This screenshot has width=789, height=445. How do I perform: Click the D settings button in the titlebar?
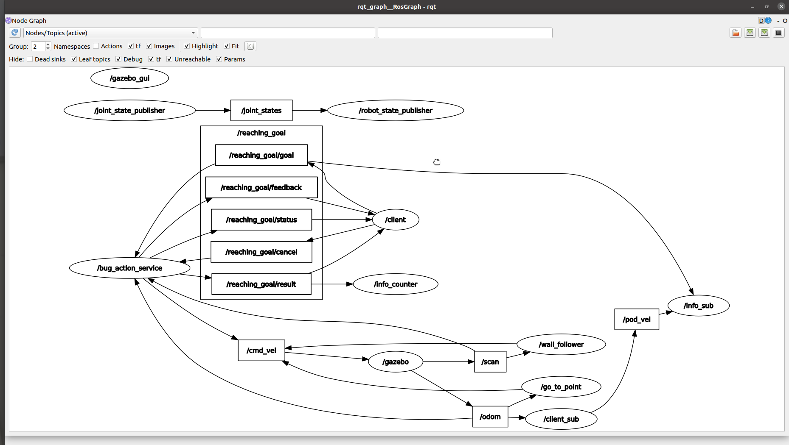tap(761, 20)
